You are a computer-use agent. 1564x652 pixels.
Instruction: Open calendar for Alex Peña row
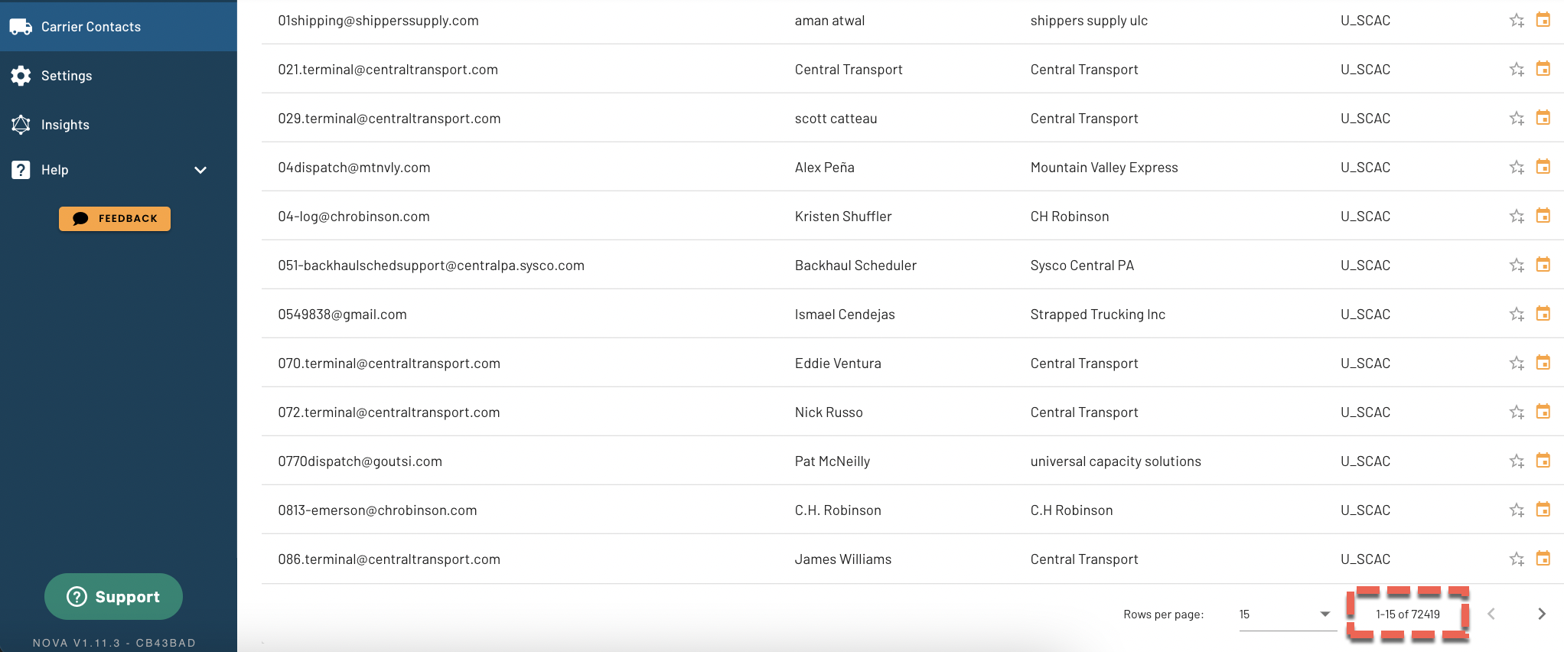[x=1543, y=167]
